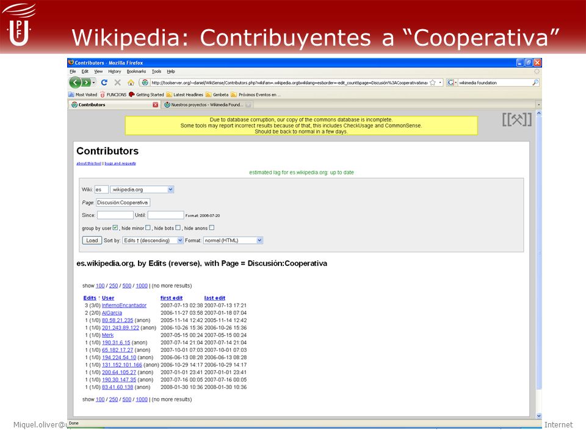Click the toolserver hammer logo
This screenshot has height=439, width=586.
click(516, 120)
